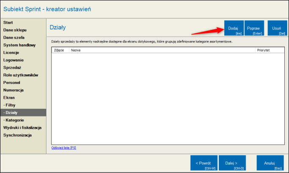Click the Popraw [Enter] button

(254, 28)
